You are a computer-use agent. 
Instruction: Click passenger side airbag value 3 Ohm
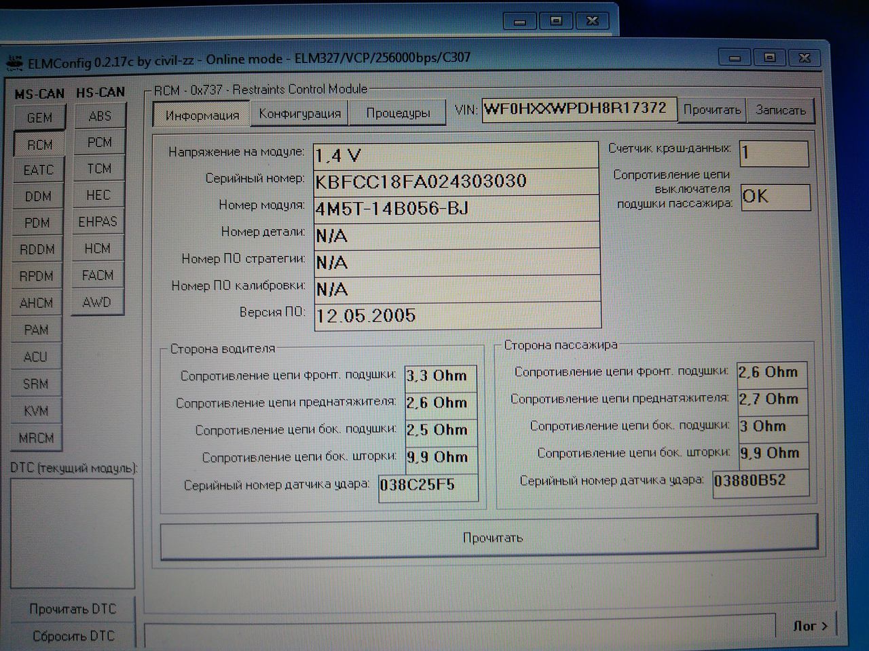click(773, 427)
